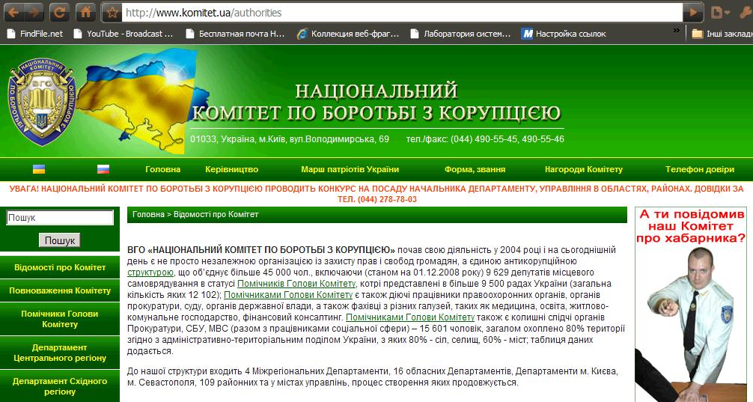753x402 pixels.
Task: Focus the Пошук search input field
Action: pos(60,218)
